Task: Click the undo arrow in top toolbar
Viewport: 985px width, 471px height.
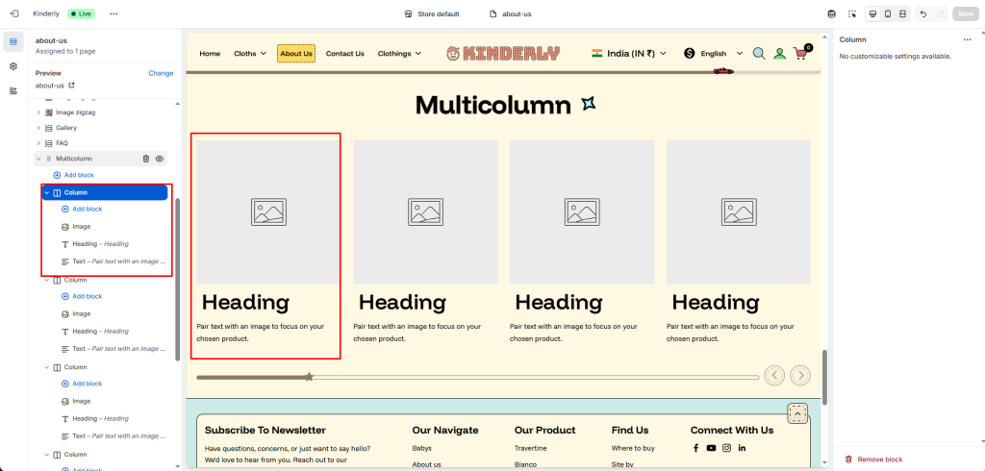Action: (923, 14)
